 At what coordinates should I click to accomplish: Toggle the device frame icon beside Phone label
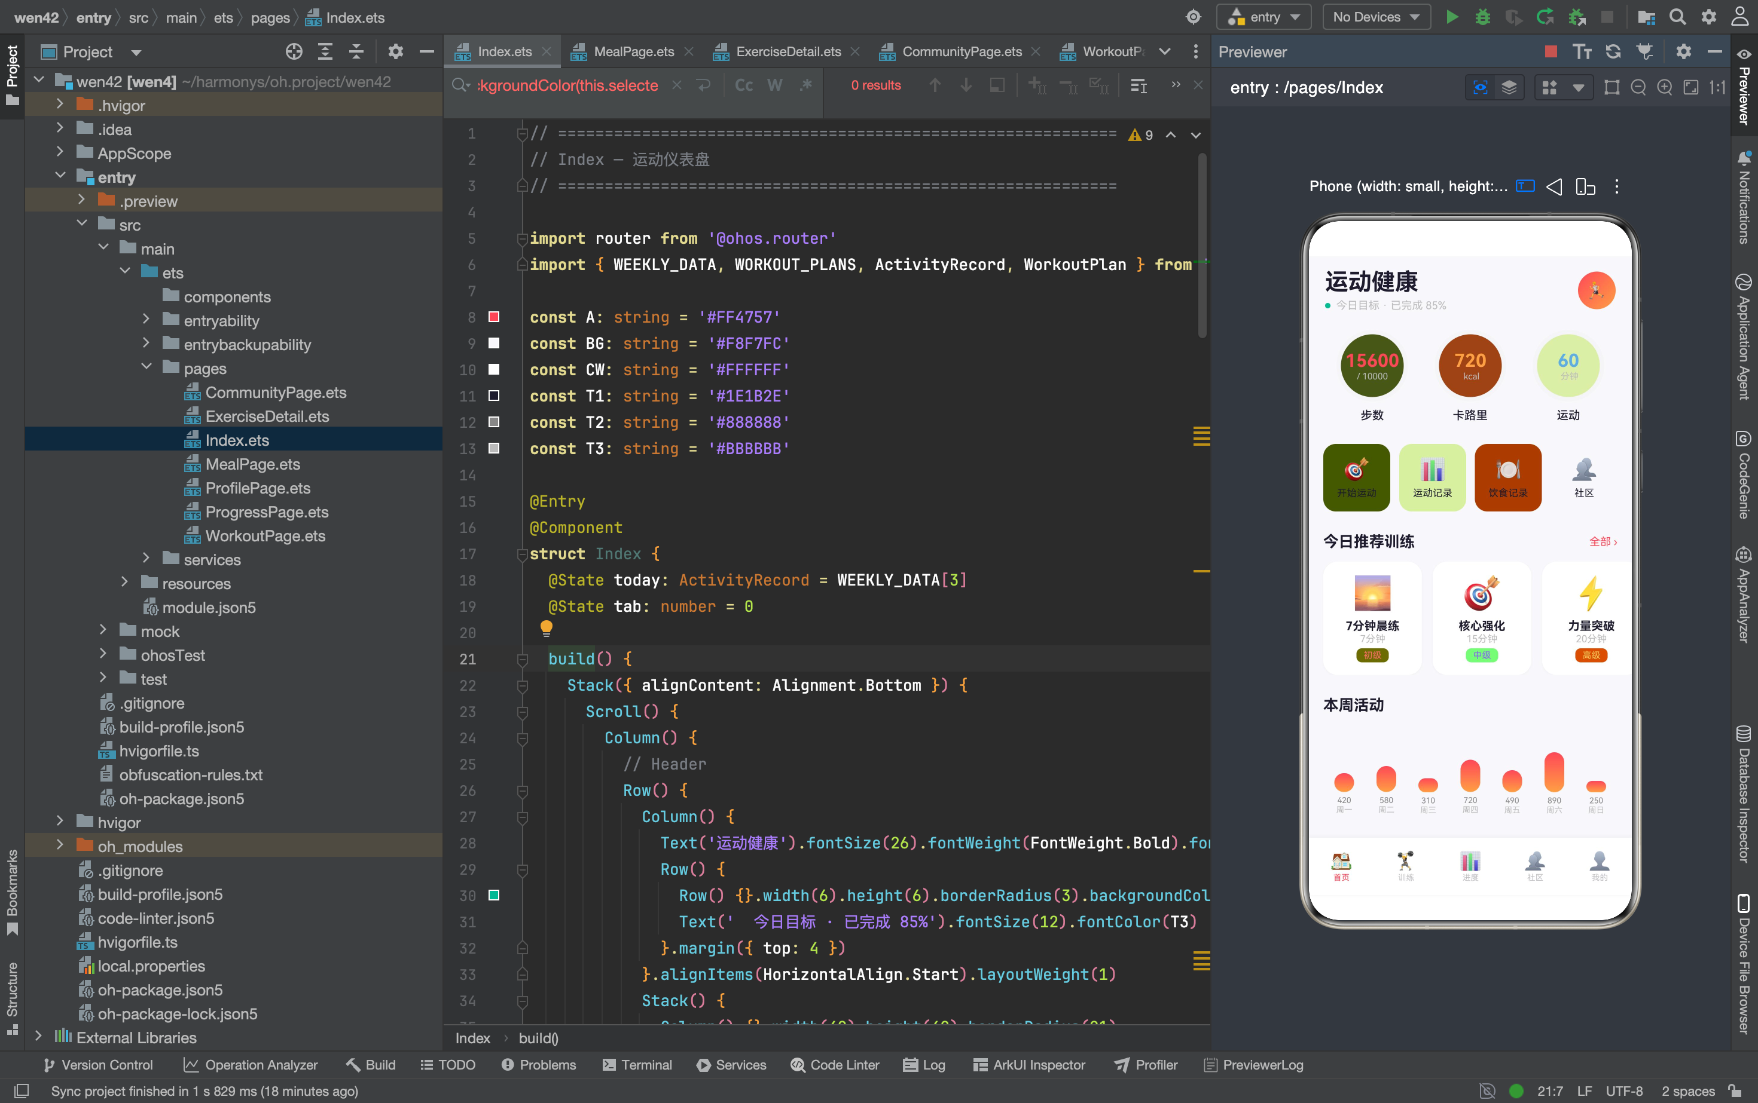coord(1525,186)
